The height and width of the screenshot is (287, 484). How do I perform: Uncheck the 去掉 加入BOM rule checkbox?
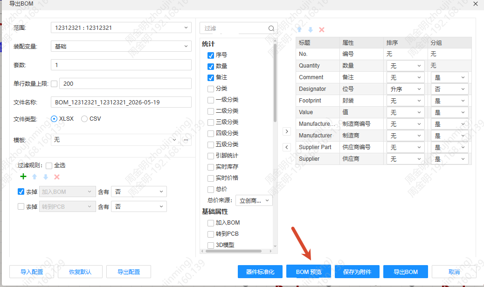click(21, 191)
